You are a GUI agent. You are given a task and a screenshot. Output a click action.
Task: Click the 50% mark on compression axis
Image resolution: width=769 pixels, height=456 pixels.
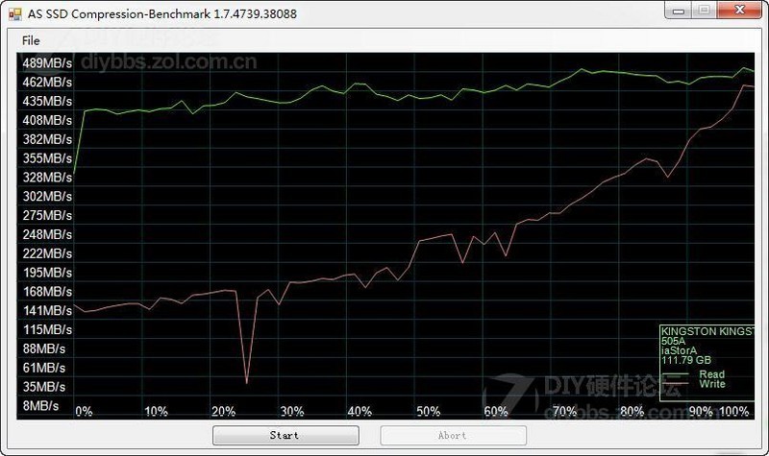pyautogui.click(x=428, y=411)
